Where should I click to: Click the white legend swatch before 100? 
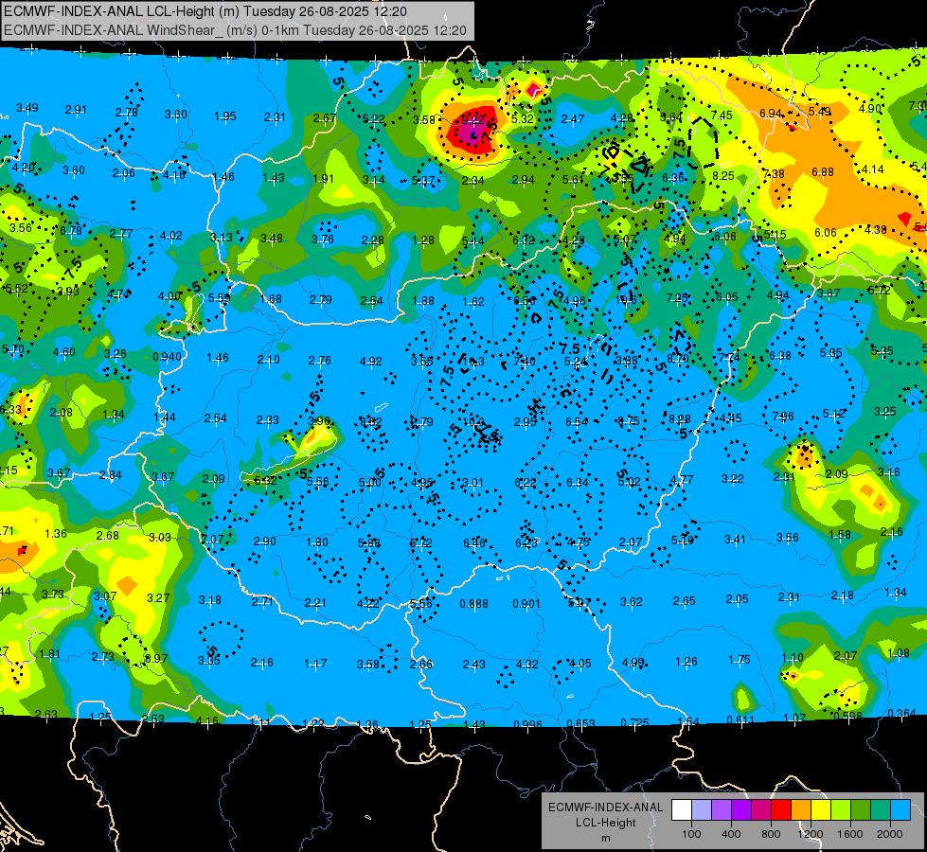[681, 810]
